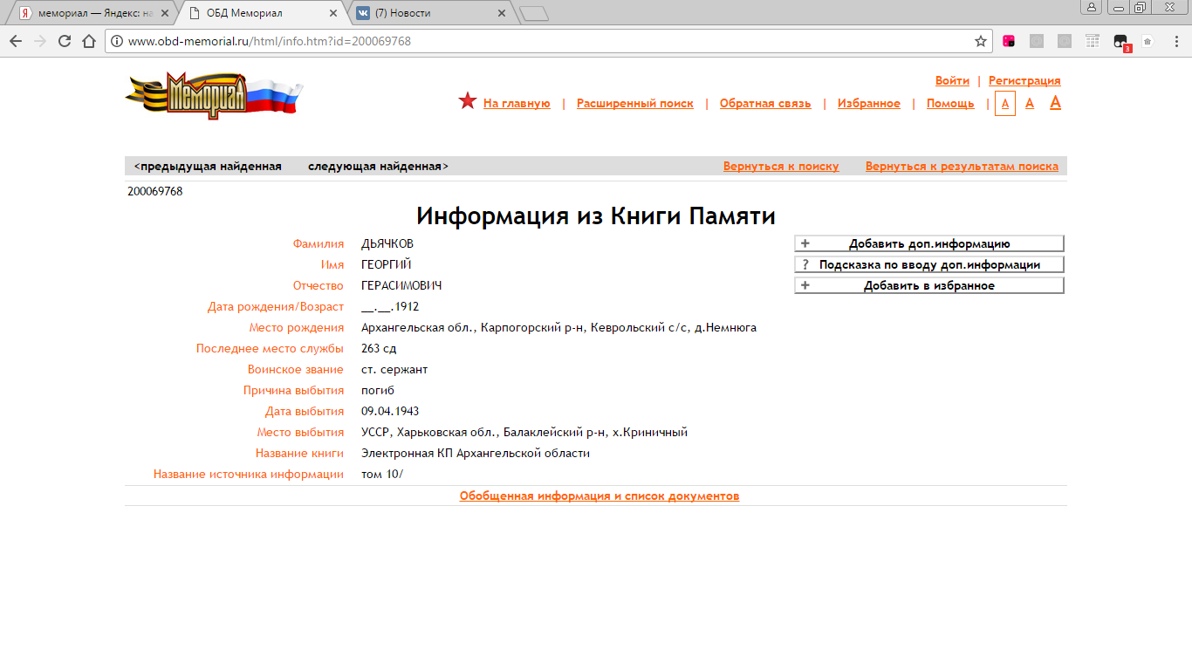Viewport: 1192px width, 670px height.
Task: Open Обобщенная информация и список документов
Action: coord(599,496)
